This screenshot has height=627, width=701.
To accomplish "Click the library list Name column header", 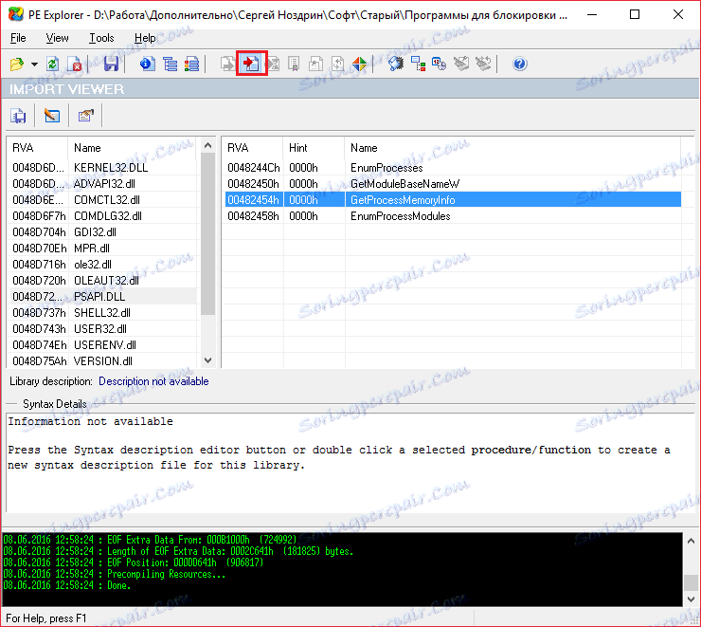I will (x=132, y=148).
